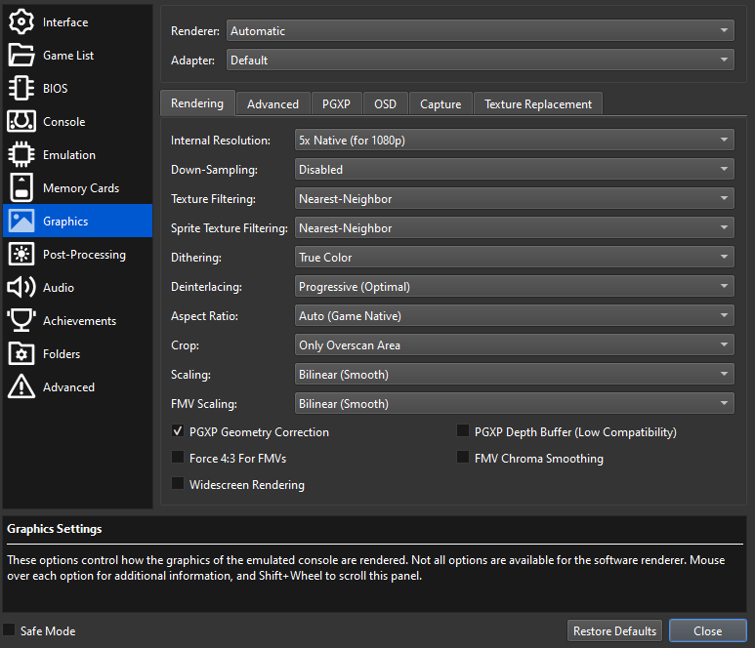Click the Graphics Settings help heading
The height and width of the screenshot is (648, 755).
[x=55, y=529]
